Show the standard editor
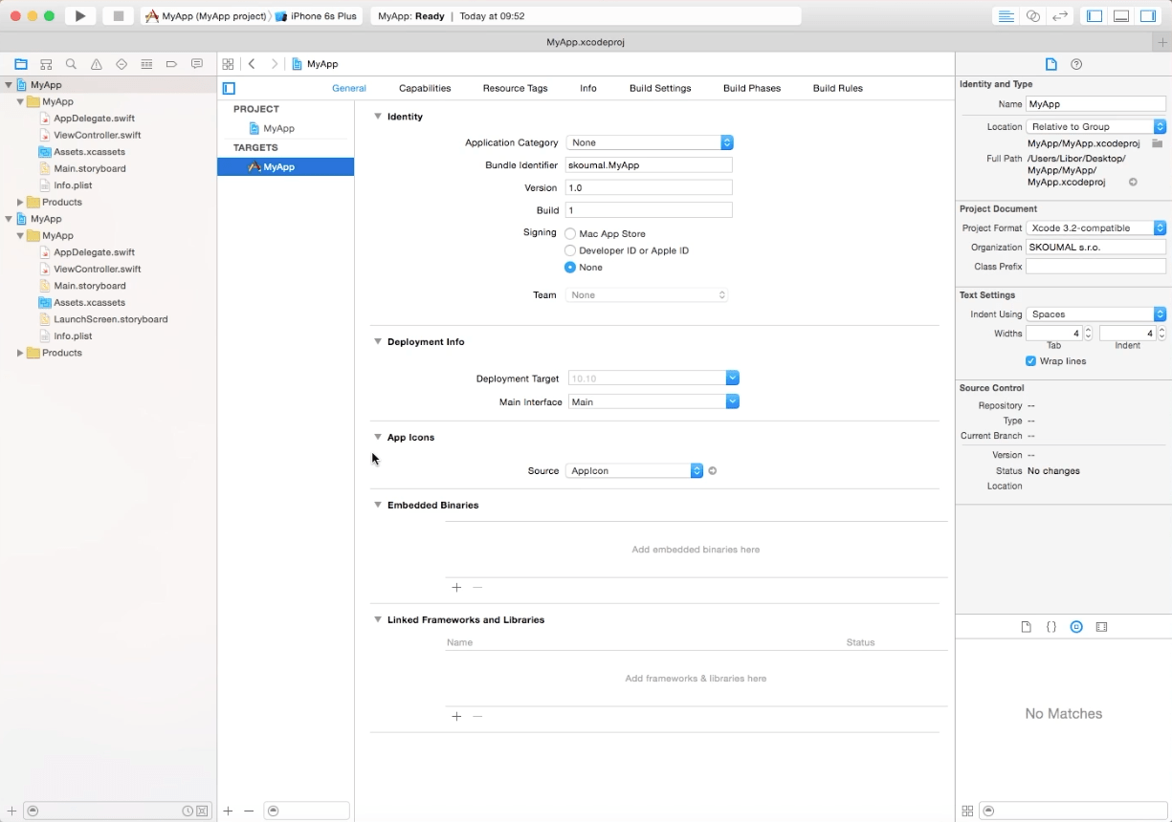Viewport: 1172px width, 822px height. coord(1006,16)
